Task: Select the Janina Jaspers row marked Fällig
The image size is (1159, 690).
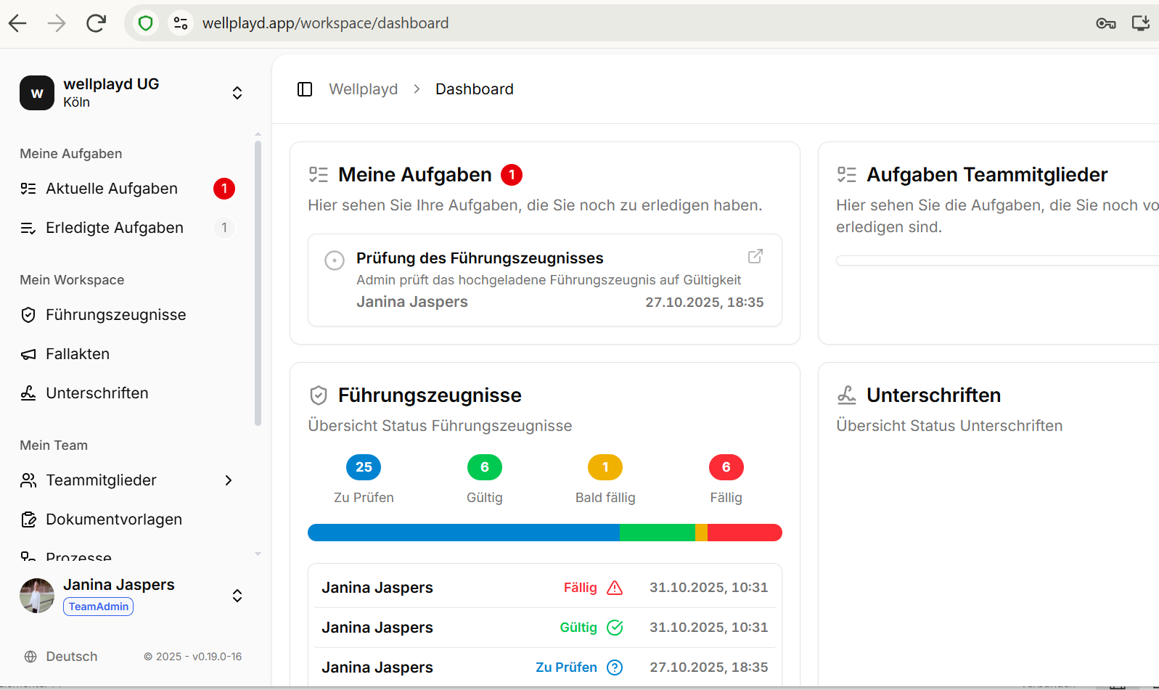Action: coord(545,588)
